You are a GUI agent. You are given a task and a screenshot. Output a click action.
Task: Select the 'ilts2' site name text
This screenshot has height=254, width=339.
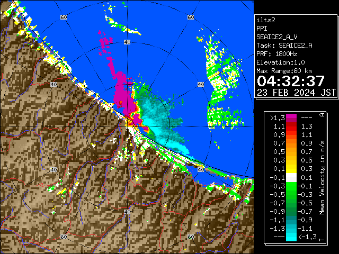click(266, 20)
